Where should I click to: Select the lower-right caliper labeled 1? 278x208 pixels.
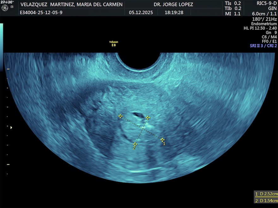click(162, 140)
